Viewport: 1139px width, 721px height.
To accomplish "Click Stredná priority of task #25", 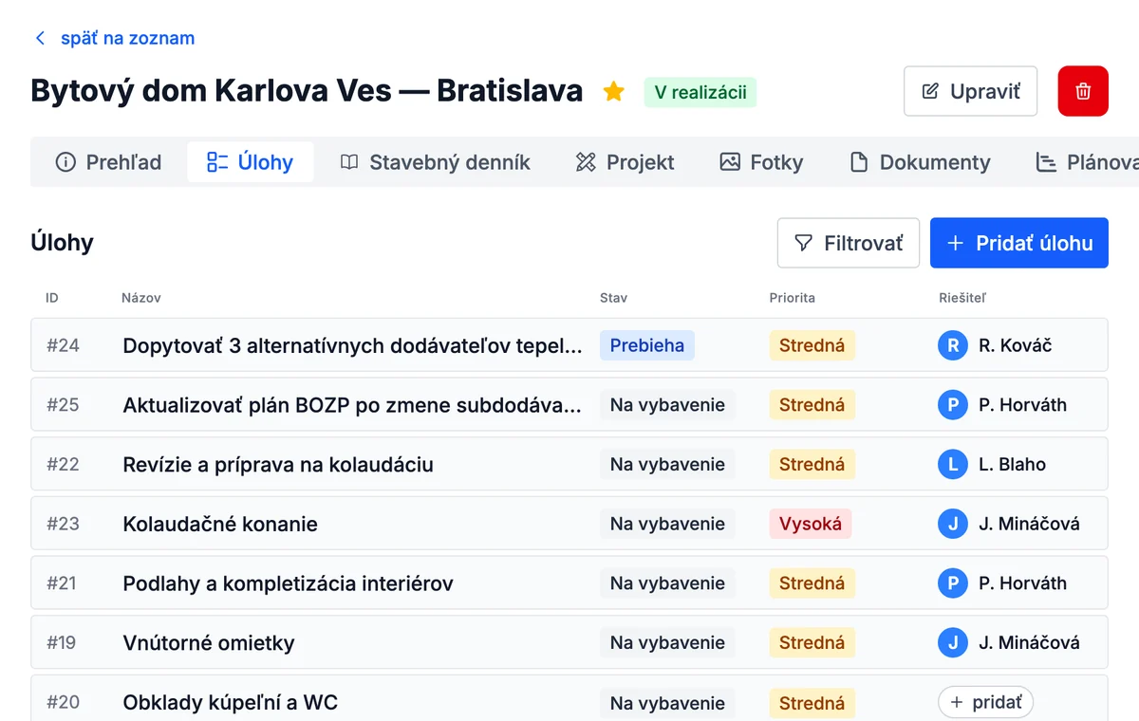I will pos(812,405).
